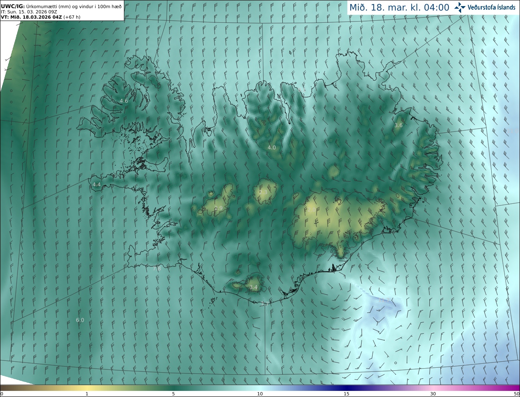The height and width of the screenshot is (397, 520).
Task: Click the 4.6 value over the Westfjords
Action: point(124,101)
